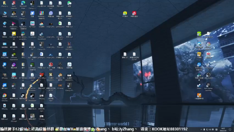Select the Epic Games Launcher icon
Screen dimensions: 234x132
coord(208,87)
